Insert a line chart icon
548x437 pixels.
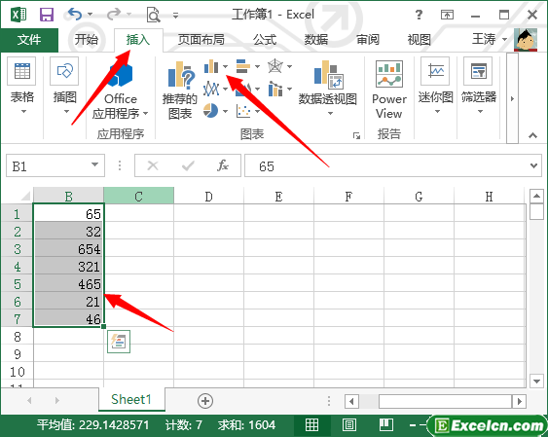pos(211,89)
